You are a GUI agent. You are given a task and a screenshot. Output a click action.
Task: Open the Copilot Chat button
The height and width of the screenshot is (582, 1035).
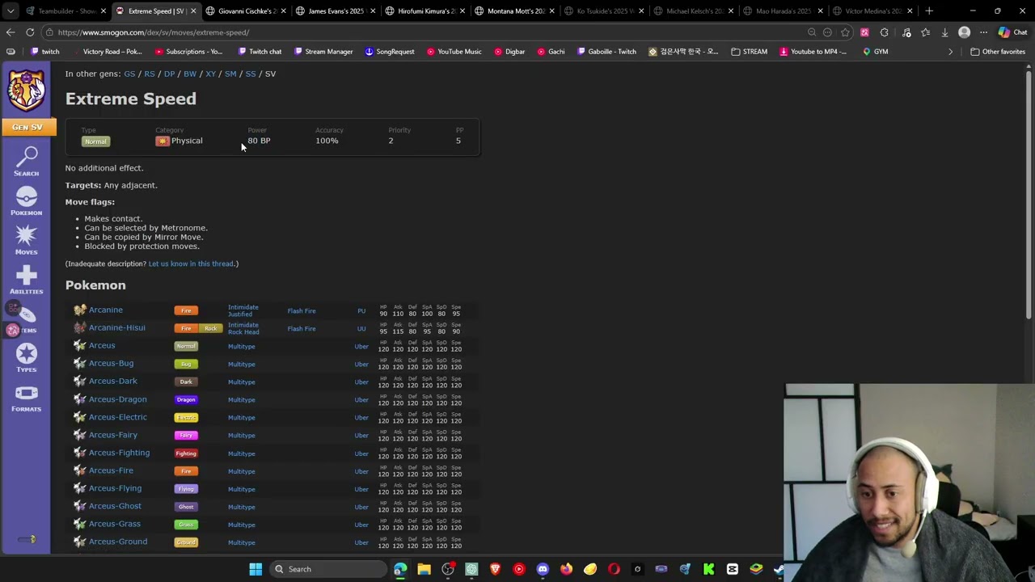(1012, 32)
